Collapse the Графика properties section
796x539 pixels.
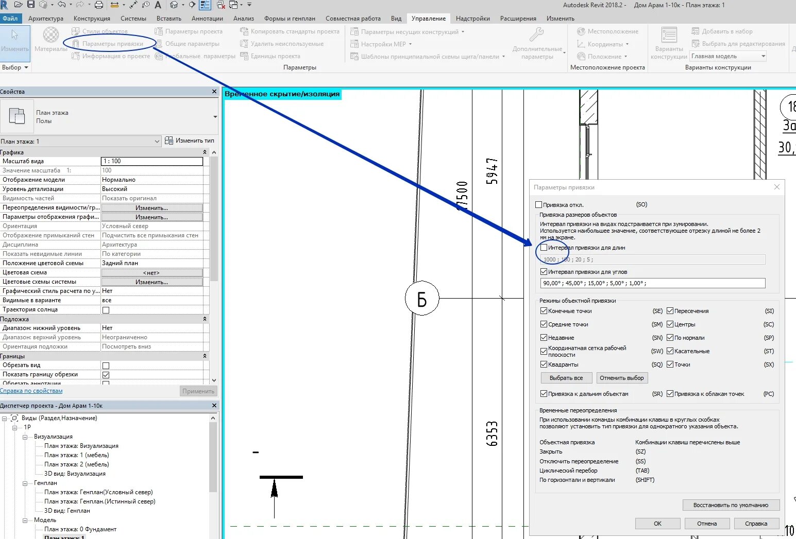point(205,152)
